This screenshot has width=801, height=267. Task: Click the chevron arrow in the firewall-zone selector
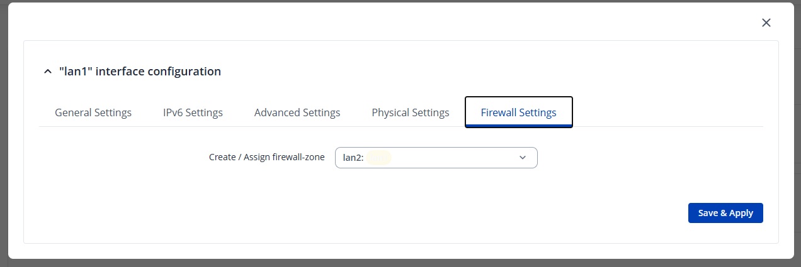522,158
